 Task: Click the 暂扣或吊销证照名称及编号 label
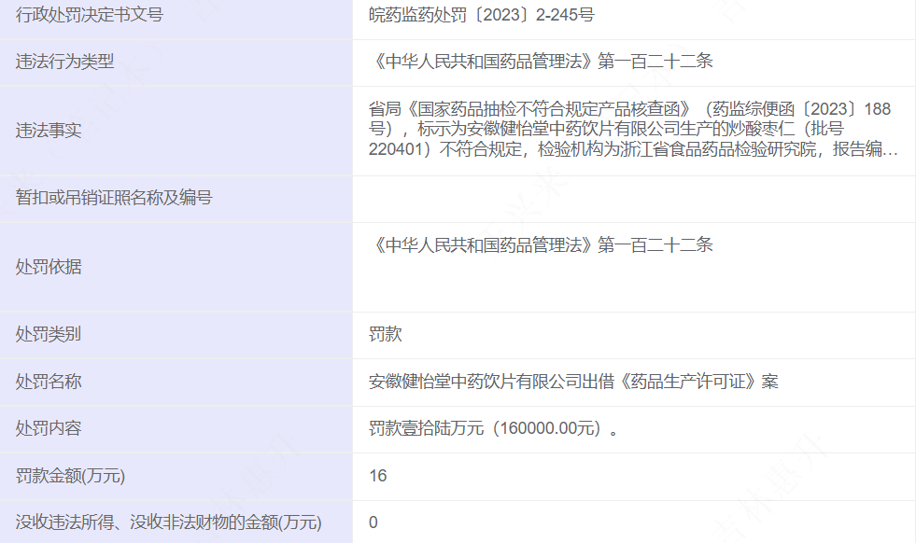point(114,198)
